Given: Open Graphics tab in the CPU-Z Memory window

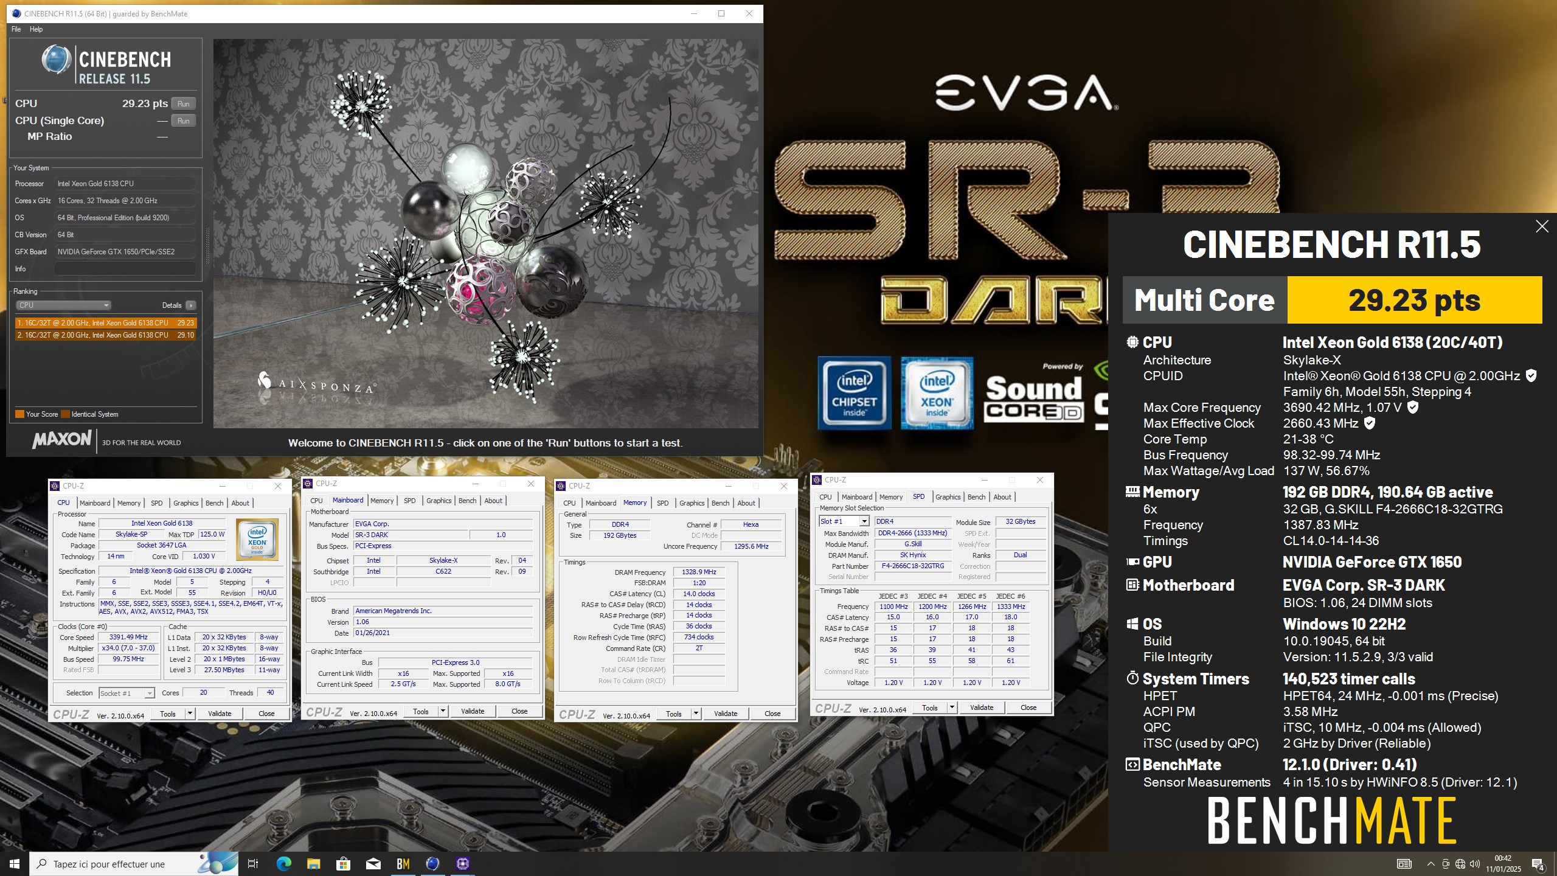Looking at the screenshot, I should pos(692,503).
